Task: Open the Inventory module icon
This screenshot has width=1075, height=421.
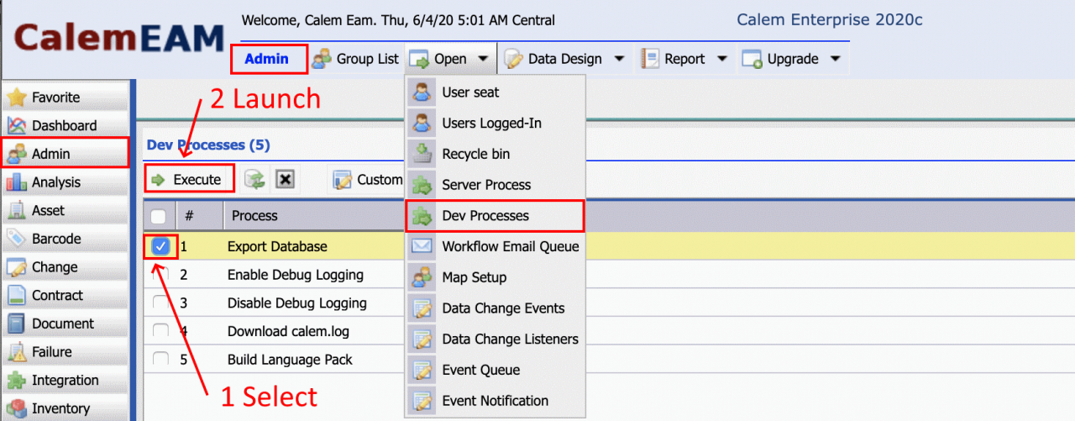Action: pyautogui.click(x=17, y=408)
